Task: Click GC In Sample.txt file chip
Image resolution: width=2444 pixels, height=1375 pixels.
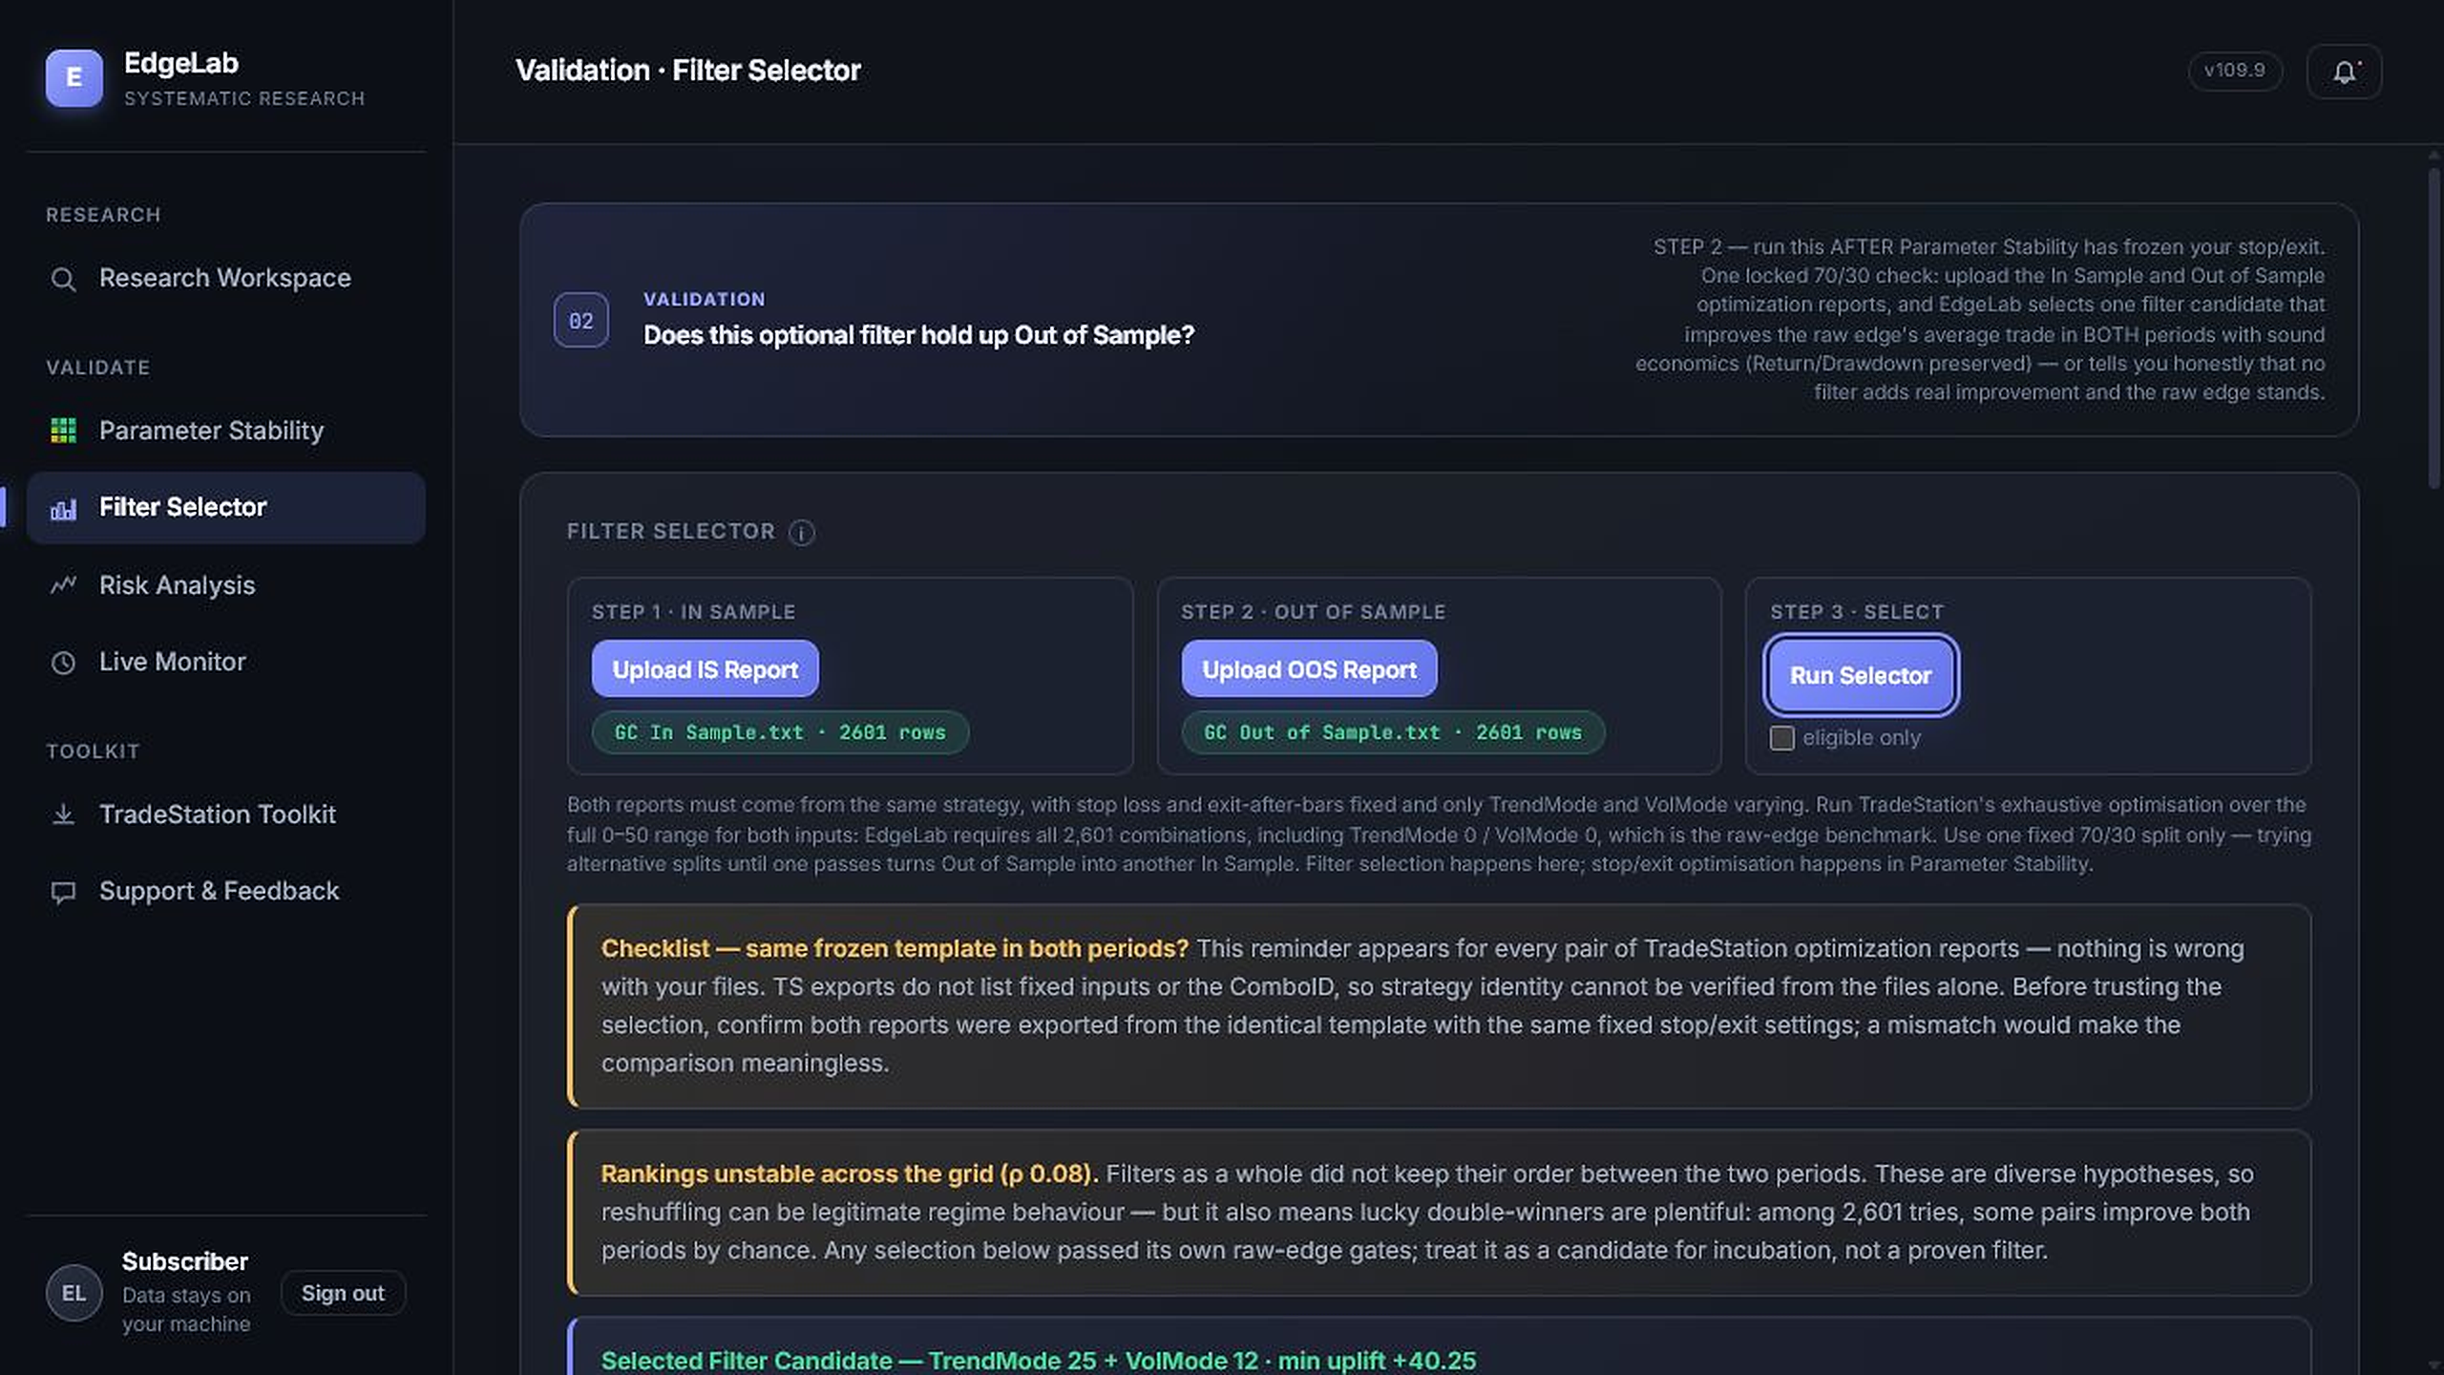Action: pos(780,732)
